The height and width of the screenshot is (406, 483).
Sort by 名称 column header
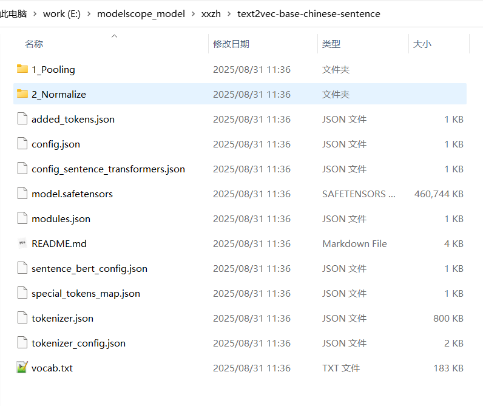[34, 44]
